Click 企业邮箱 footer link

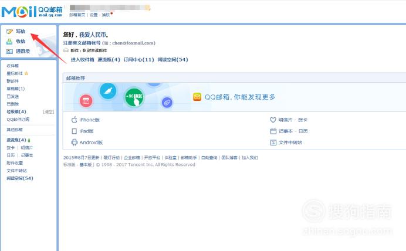tap(132, 158)
